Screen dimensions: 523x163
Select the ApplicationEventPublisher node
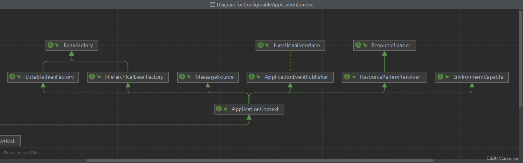tap(290, 77)
